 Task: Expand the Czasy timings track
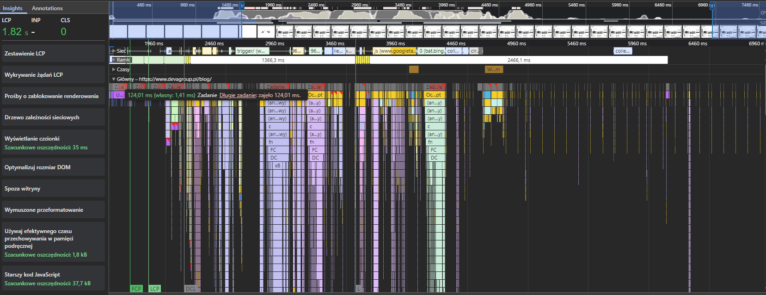tap(114, 69)
